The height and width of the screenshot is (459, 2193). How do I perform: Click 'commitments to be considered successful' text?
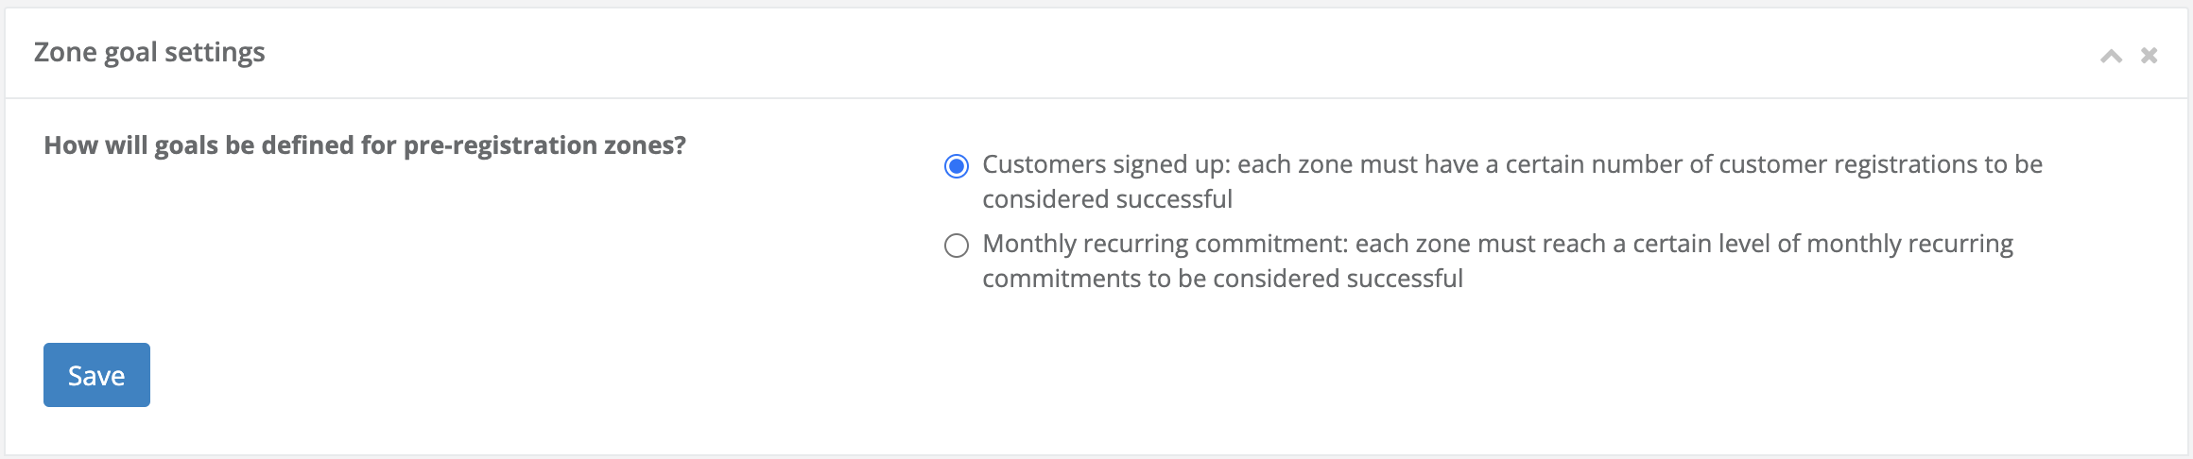(x=1222, y=279)
